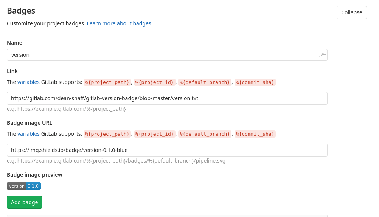
Task: Click the Add badge button
Action: pos(25,202)
